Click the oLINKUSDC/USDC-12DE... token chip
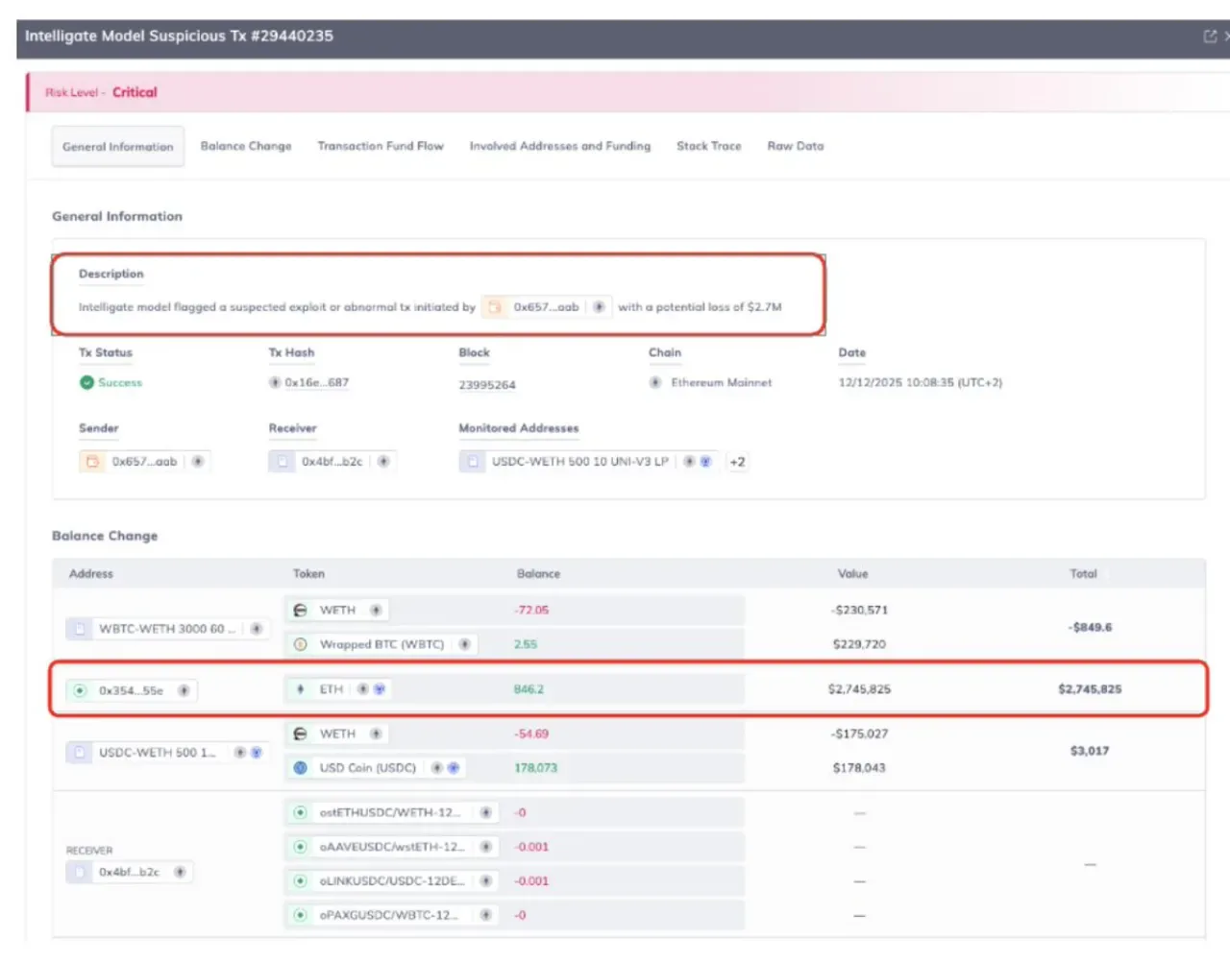1230x963 pixels. (392, 880)
